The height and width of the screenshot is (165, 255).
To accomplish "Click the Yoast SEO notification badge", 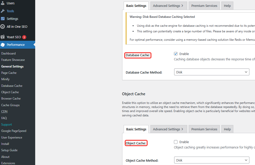I will (24, 37).
